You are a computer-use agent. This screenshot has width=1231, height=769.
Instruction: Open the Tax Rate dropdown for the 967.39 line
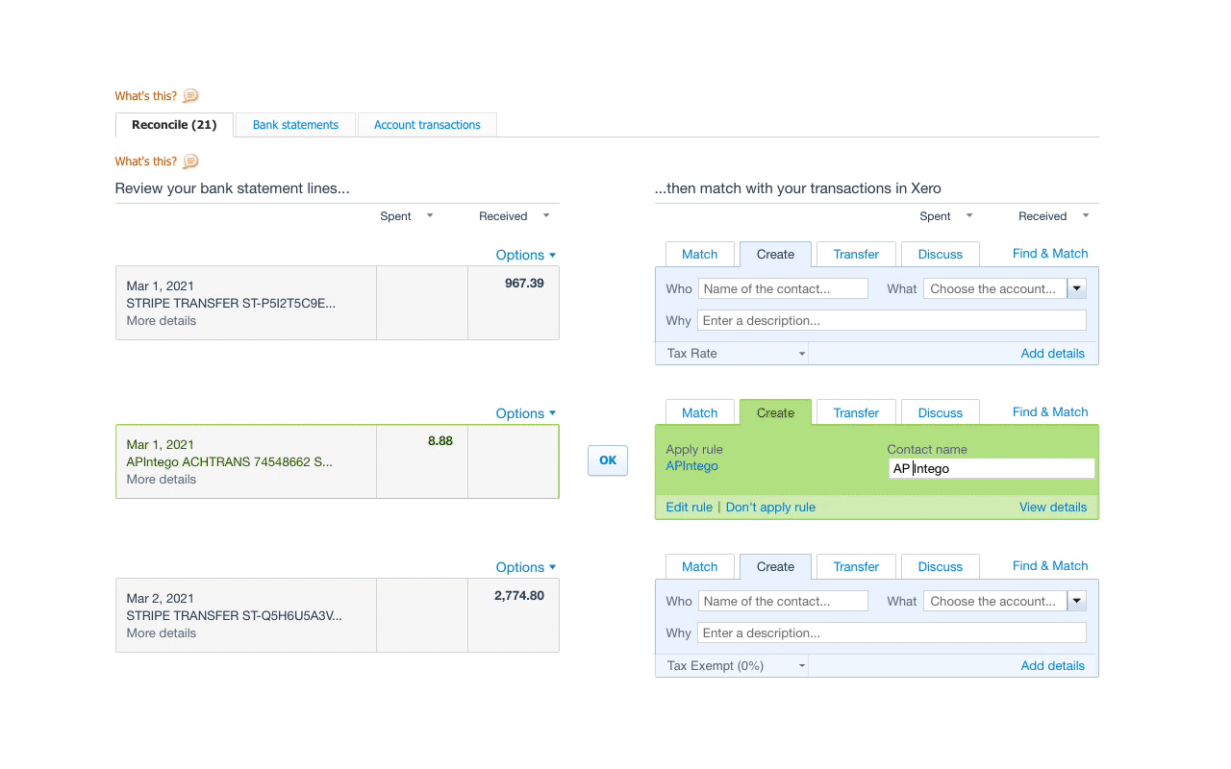pos(735,354)
